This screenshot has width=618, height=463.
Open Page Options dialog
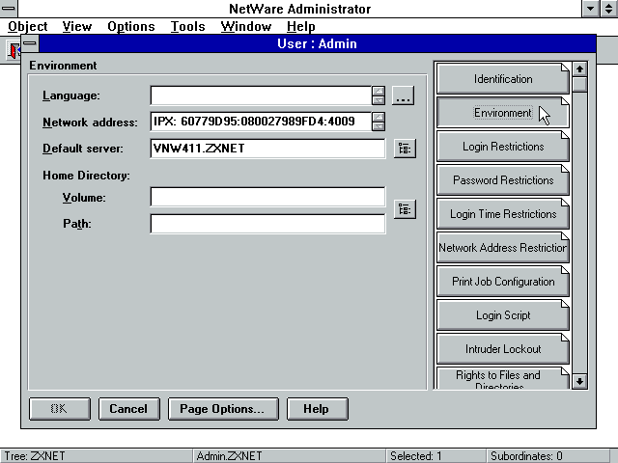(223, 409)
